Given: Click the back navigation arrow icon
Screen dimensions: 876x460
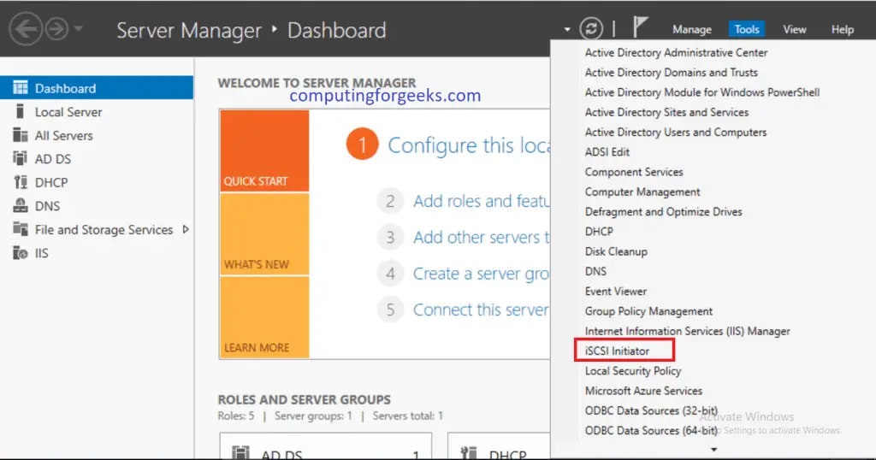Looking at the screenshot, I should (26, 28).
